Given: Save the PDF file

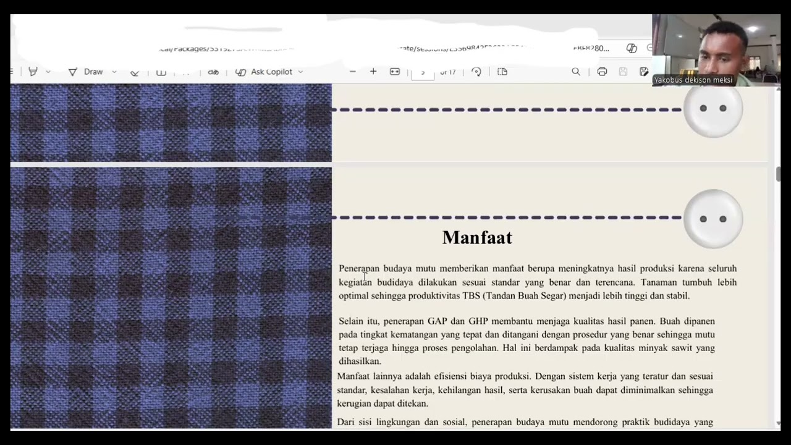Looking at the screenshot, I should point(623,72).
